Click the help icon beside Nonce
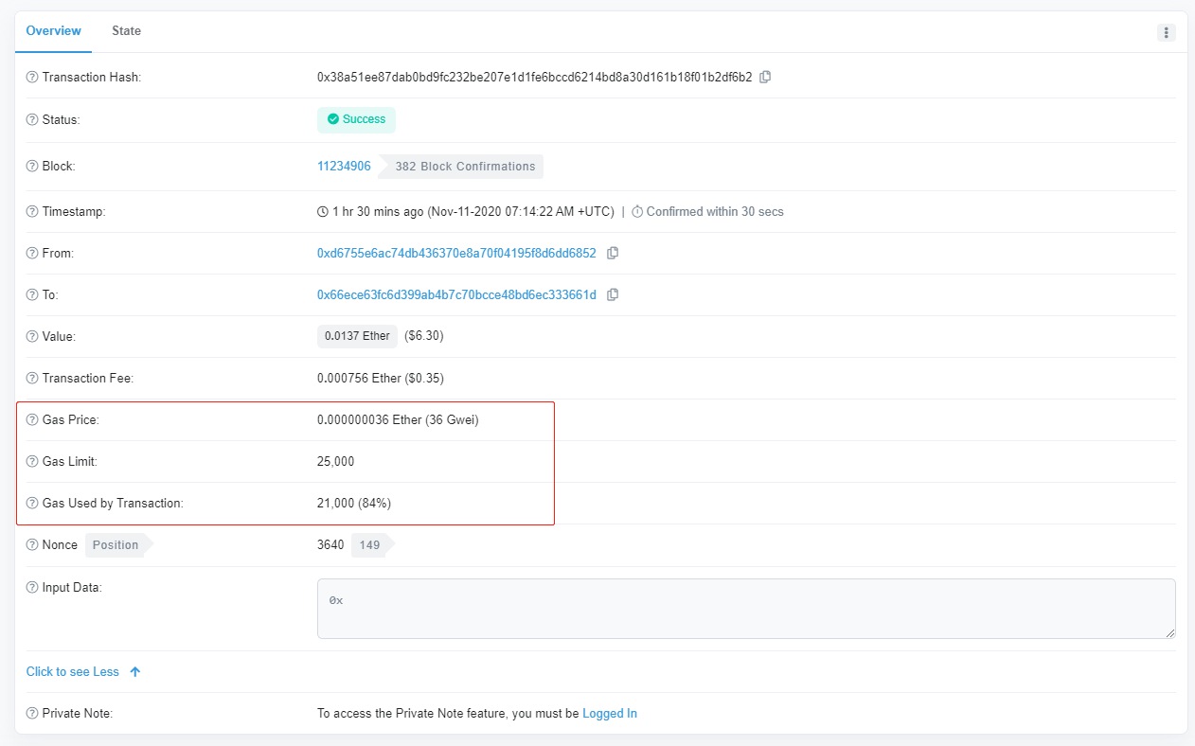 click(32, 545)
